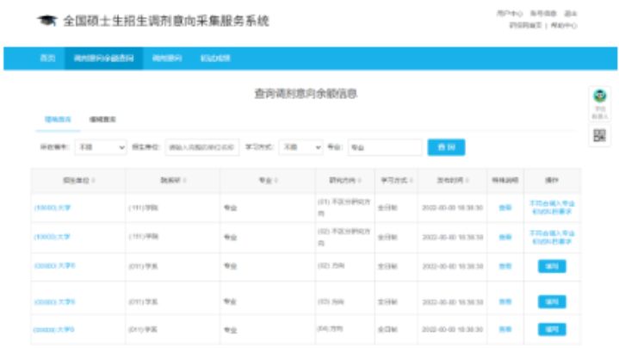Open the QR code icon on right sidebar
This screenshot has width=619, height=348.
[600, 135]
